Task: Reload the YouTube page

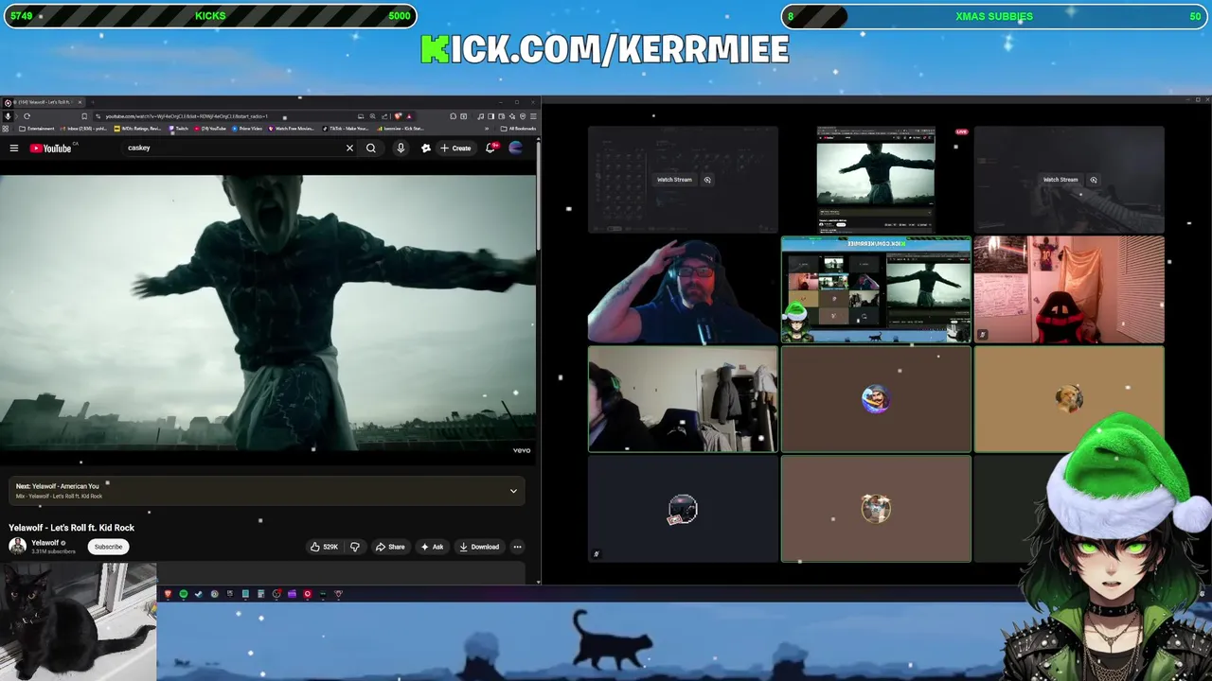Action: 27,116
